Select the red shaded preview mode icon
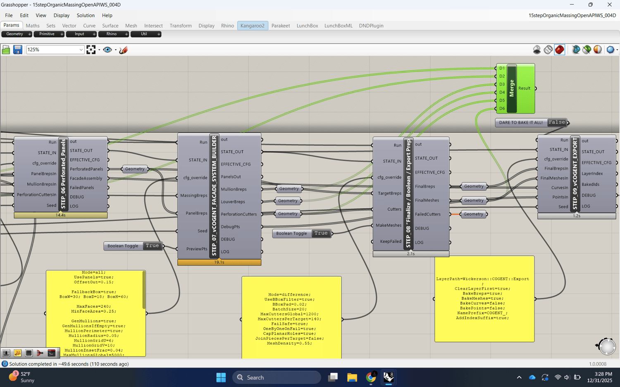The width and height of the screenshot is (620, 387). pyautogui.click(x=559, y=50)
